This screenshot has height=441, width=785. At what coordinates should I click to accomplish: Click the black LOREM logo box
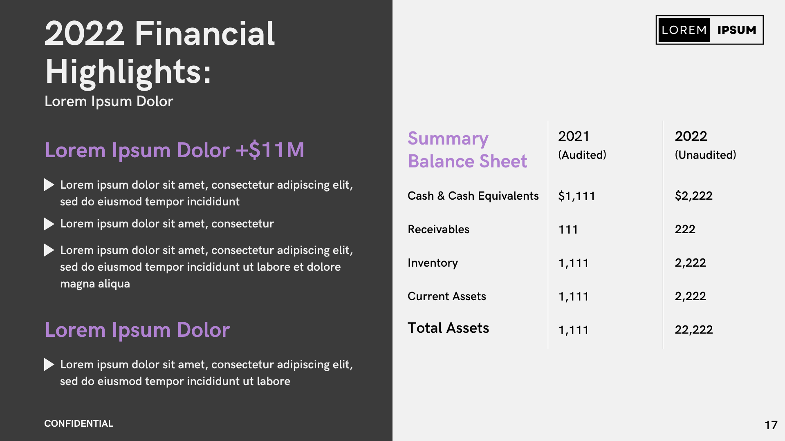click(x=684, y=30)
